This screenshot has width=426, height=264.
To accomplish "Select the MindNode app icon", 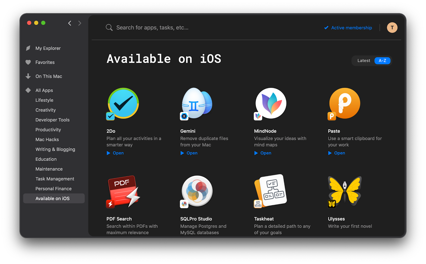I will 271,103.
